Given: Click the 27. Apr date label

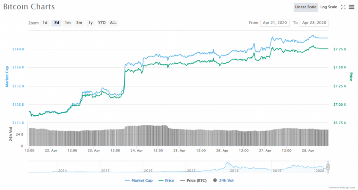Looking at the screenshot, I should pyautogui.click(x=265, y=151).
